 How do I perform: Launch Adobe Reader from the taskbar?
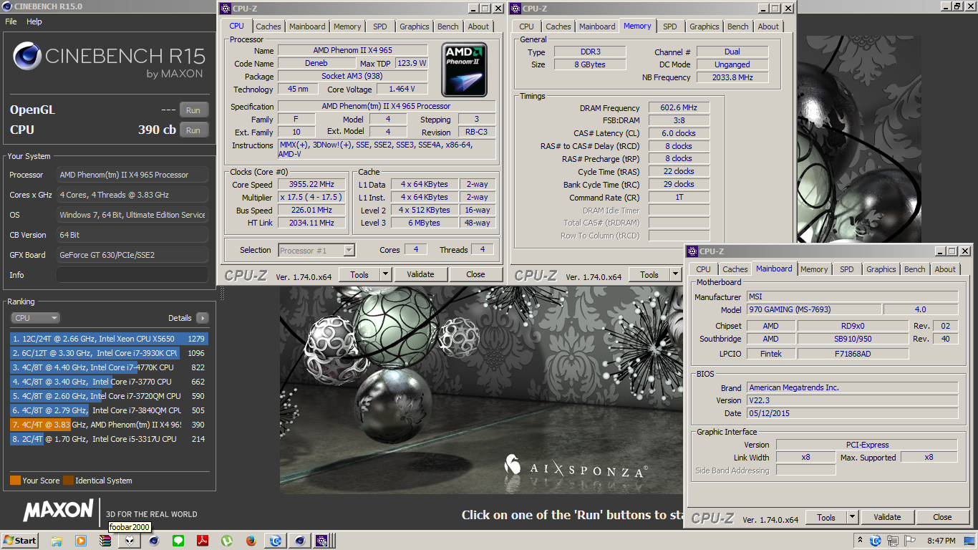click(203, 541)
